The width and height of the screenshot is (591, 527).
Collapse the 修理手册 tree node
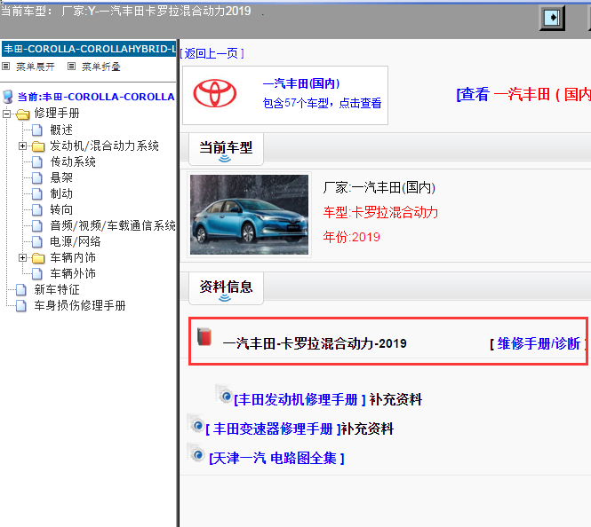pyautogui.click(x=6, y=114)
